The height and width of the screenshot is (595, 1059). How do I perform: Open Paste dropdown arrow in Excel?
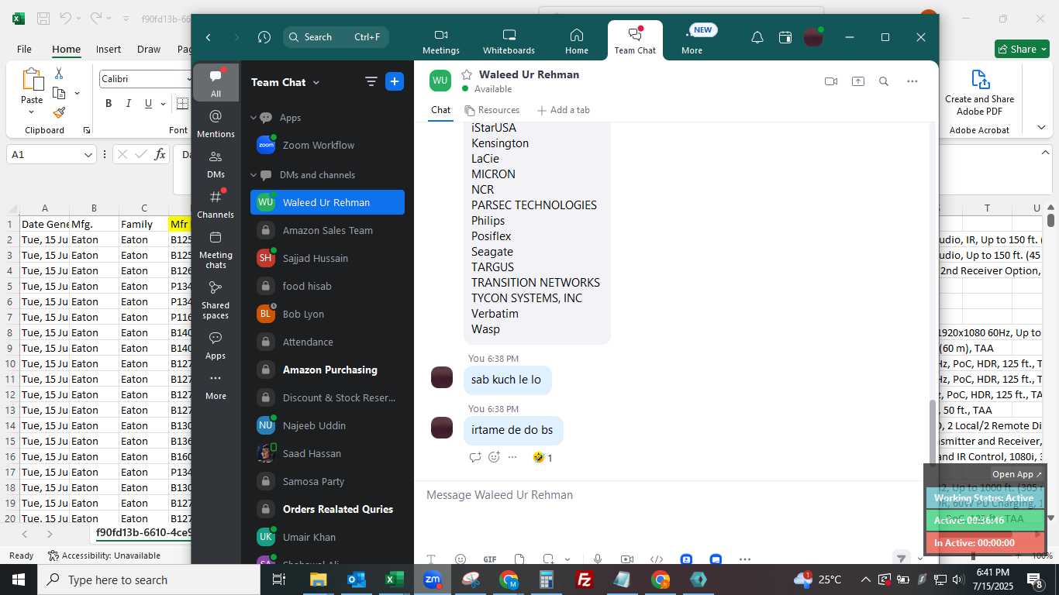pyautogui.click(x=32, y=112)
